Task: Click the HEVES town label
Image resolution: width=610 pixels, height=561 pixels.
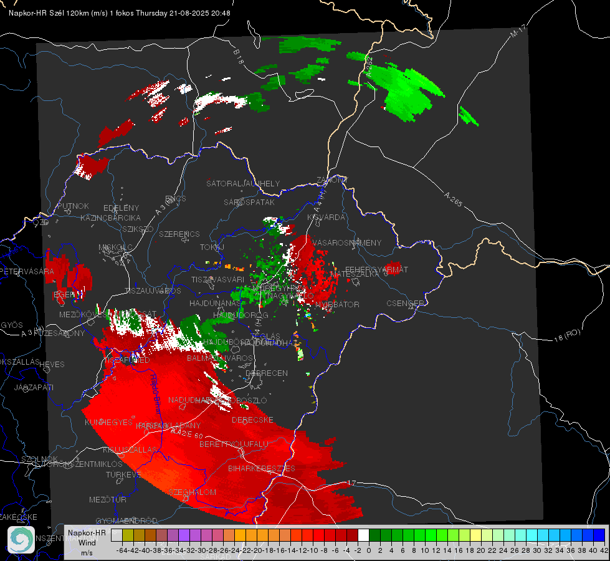Action: click(x=52, y=365)
